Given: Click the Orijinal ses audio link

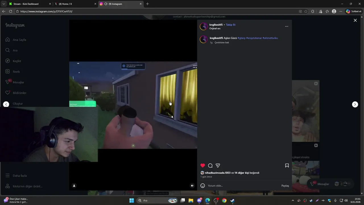Looking at the screenshot, I should pos(215,28).
